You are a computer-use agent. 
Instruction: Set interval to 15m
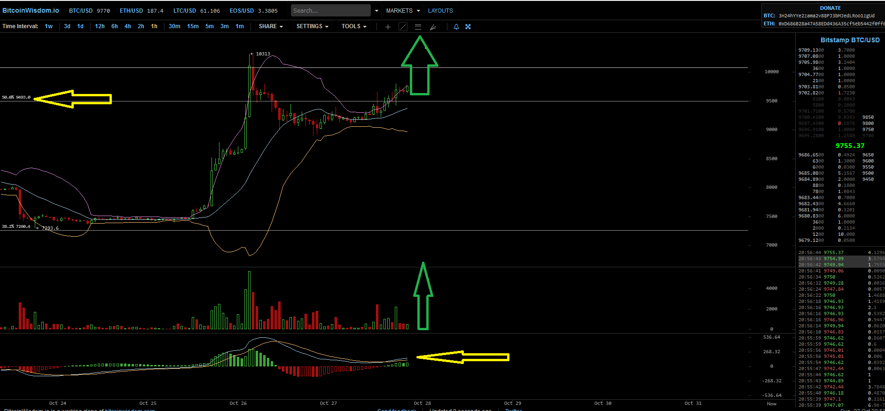193,26
